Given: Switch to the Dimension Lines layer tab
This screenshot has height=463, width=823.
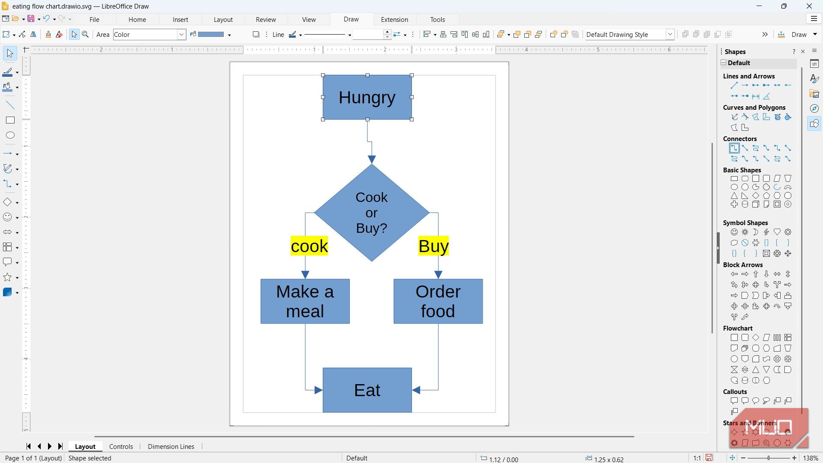Looking at the screenshot, I should (x=171, y=446).
